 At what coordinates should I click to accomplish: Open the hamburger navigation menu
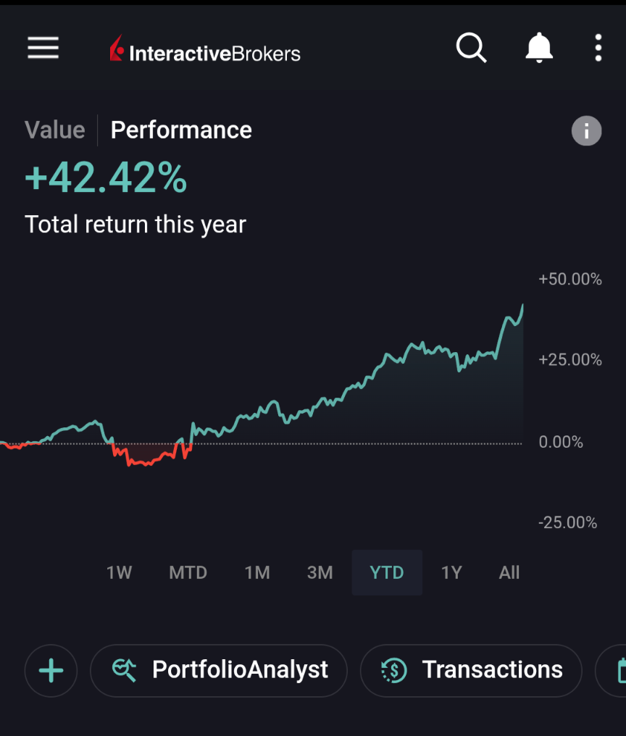click(43, 49)
